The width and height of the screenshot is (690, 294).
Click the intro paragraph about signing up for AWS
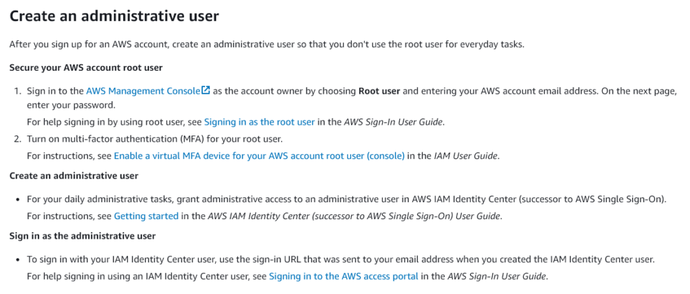(266, 45)
